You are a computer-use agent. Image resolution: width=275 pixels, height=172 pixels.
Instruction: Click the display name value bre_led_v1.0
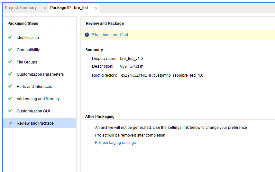[131, 59]
